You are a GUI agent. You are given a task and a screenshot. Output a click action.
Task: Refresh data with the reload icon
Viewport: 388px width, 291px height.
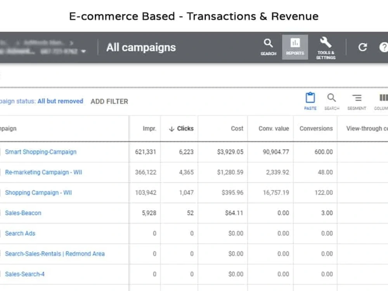[x=362, y=47]
